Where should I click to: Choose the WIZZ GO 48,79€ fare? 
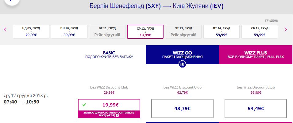[x=182, y=108]
